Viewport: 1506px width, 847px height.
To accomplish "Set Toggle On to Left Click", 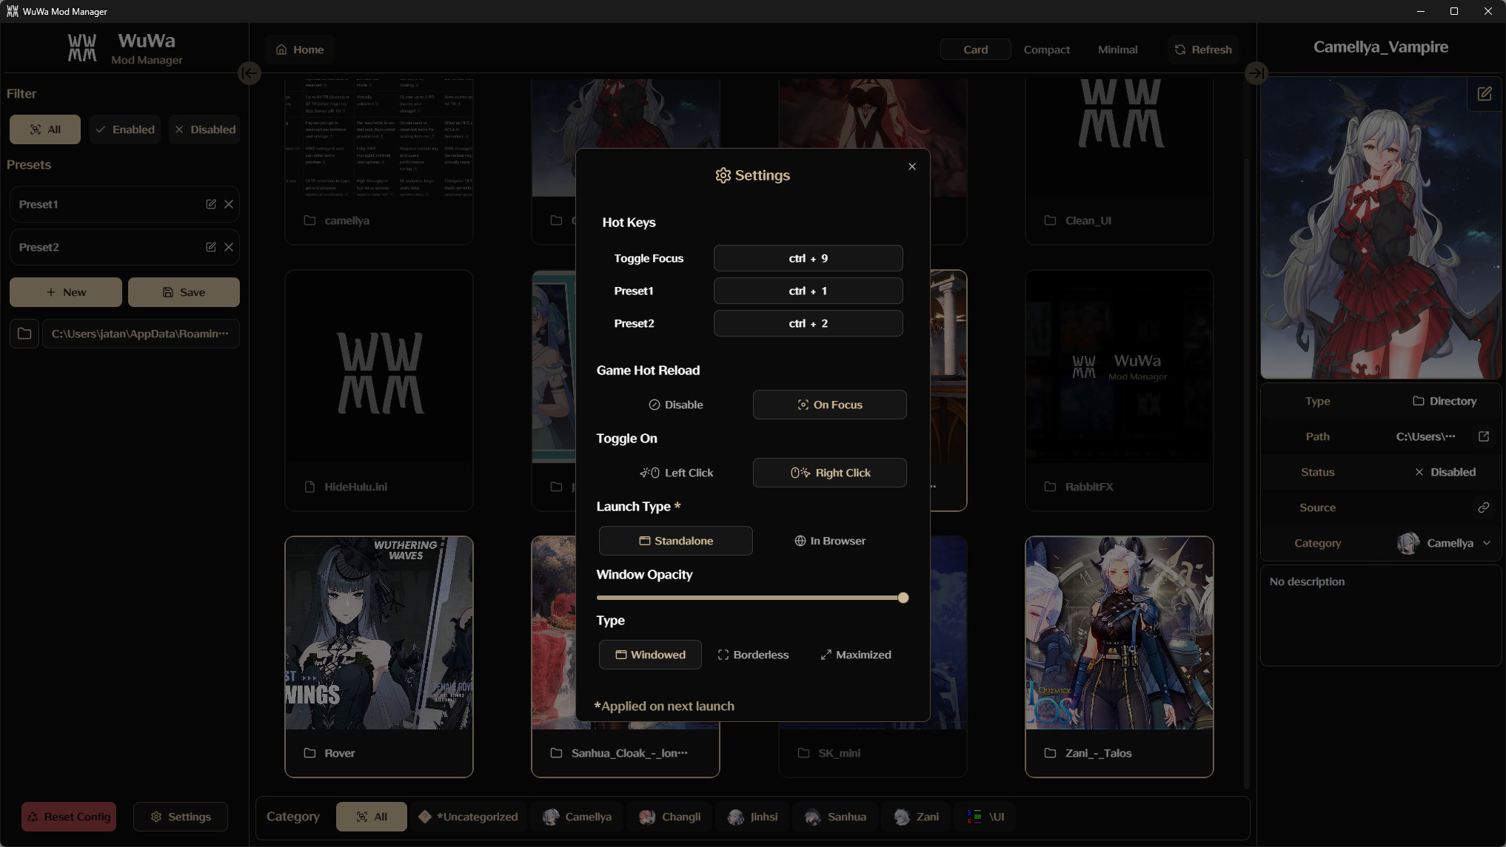I will point(676,472).
